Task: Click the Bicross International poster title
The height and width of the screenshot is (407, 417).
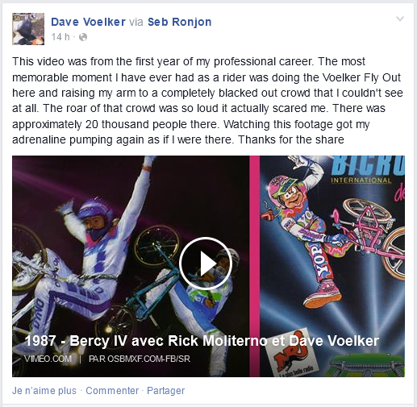Action: (x=367, y=169)
